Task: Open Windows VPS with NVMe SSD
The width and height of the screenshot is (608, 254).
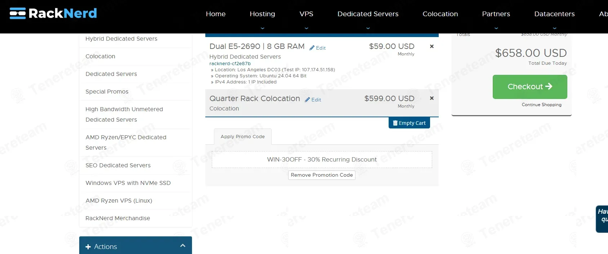Action: coord(135,183)
